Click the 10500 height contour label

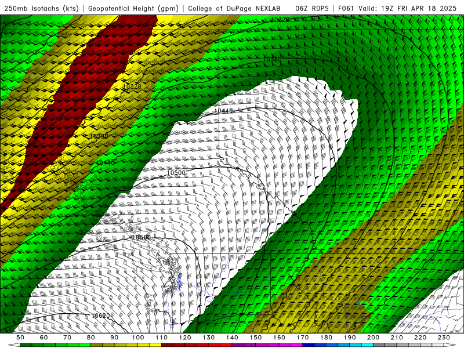176,172
